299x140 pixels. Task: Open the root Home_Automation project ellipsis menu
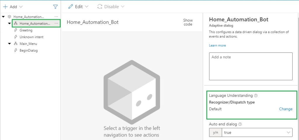point(56,17)
